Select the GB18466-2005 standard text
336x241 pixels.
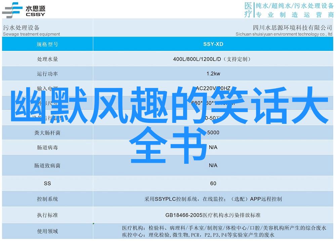coord(213,215)
